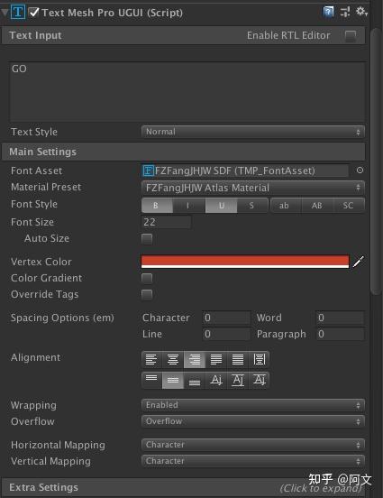Click the Text Mesh Pro script icon
The width and height of the screenshot is (383, 498).
pyautogui.click(x=18, y=13)
